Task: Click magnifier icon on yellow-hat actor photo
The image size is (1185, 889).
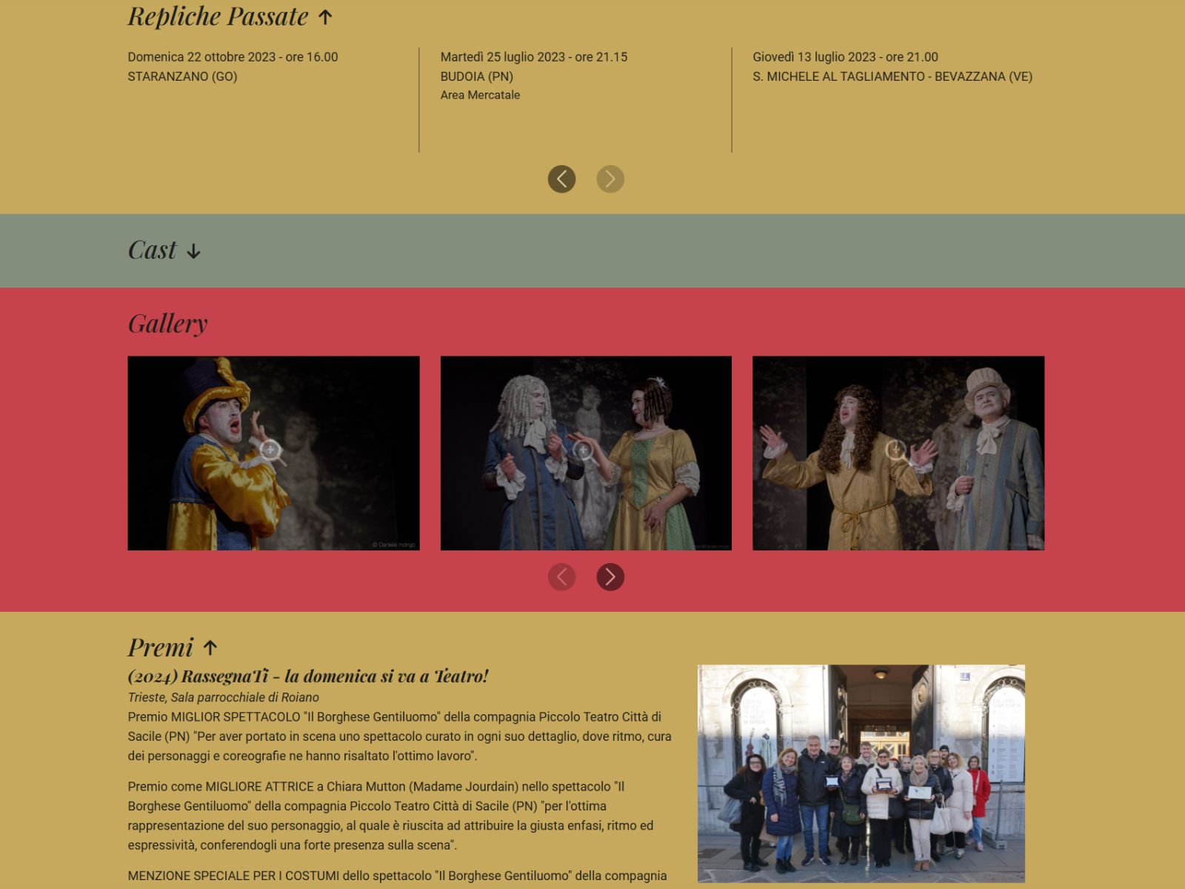Action: 271,450
